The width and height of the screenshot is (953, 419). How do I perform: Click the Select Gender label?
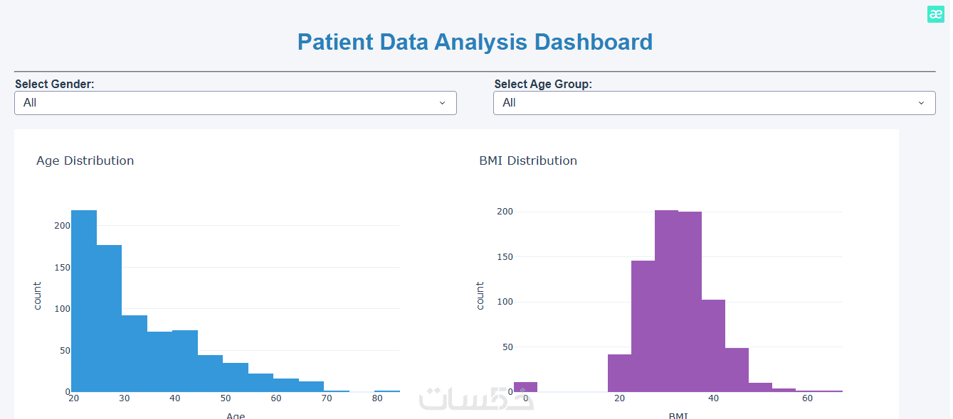[55, 84]
